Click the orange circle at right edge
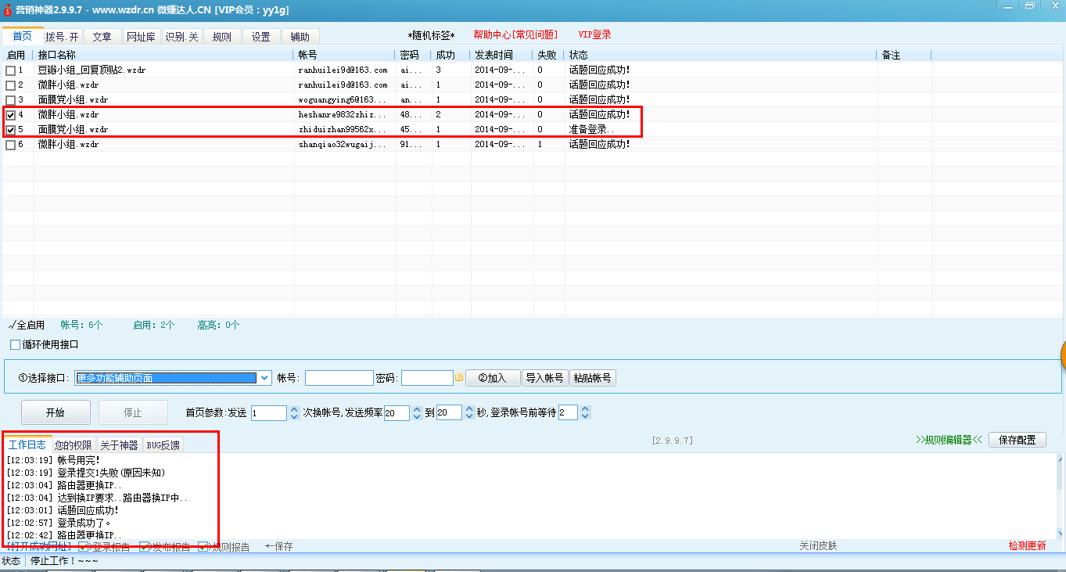This screenshot has height=572, width=1066. (1062, 356)
